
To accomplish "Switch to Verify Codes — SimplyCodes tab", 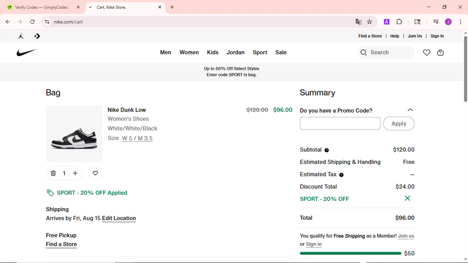I will click(41, 7).
